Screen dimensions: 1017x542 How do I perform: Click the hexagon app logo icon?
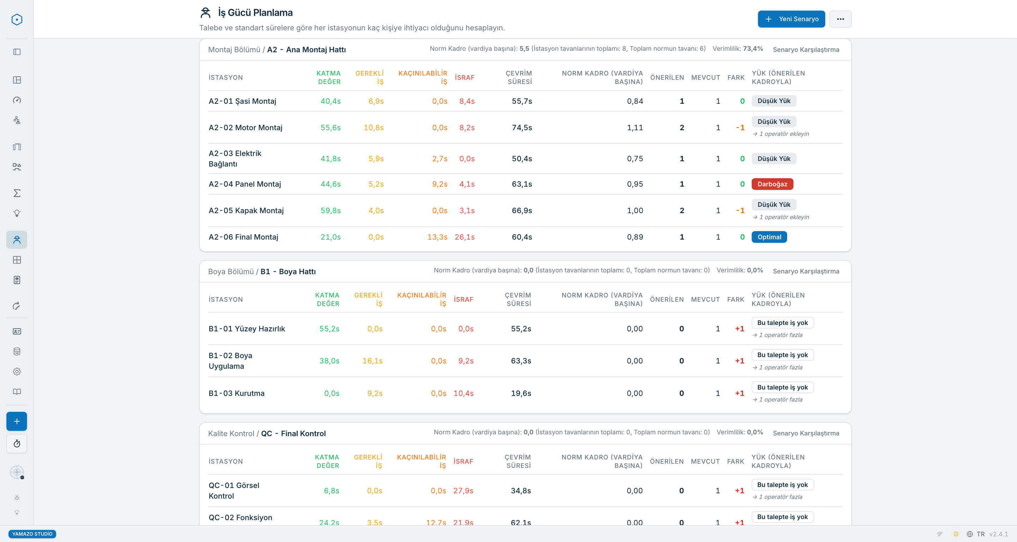click(x=17, y=19)
